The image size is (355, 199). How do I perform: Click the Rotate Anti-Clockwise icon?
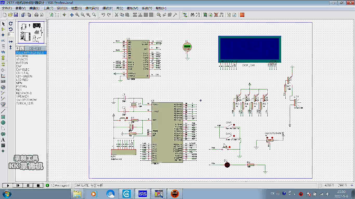pyautogui.click(x=11, y=29)
